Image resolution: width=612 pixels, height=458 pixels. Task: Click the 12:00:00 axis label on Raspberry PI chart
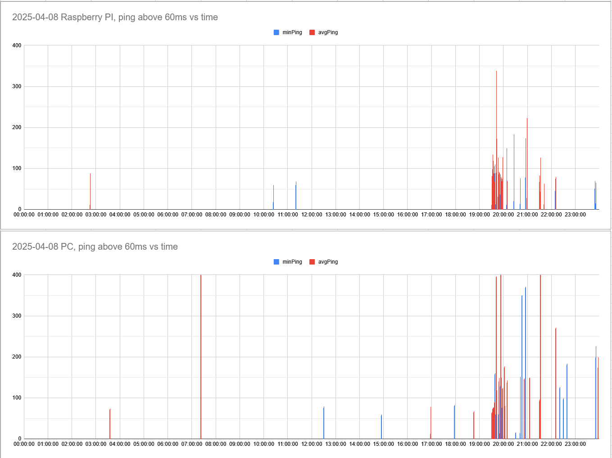[312, 215]
